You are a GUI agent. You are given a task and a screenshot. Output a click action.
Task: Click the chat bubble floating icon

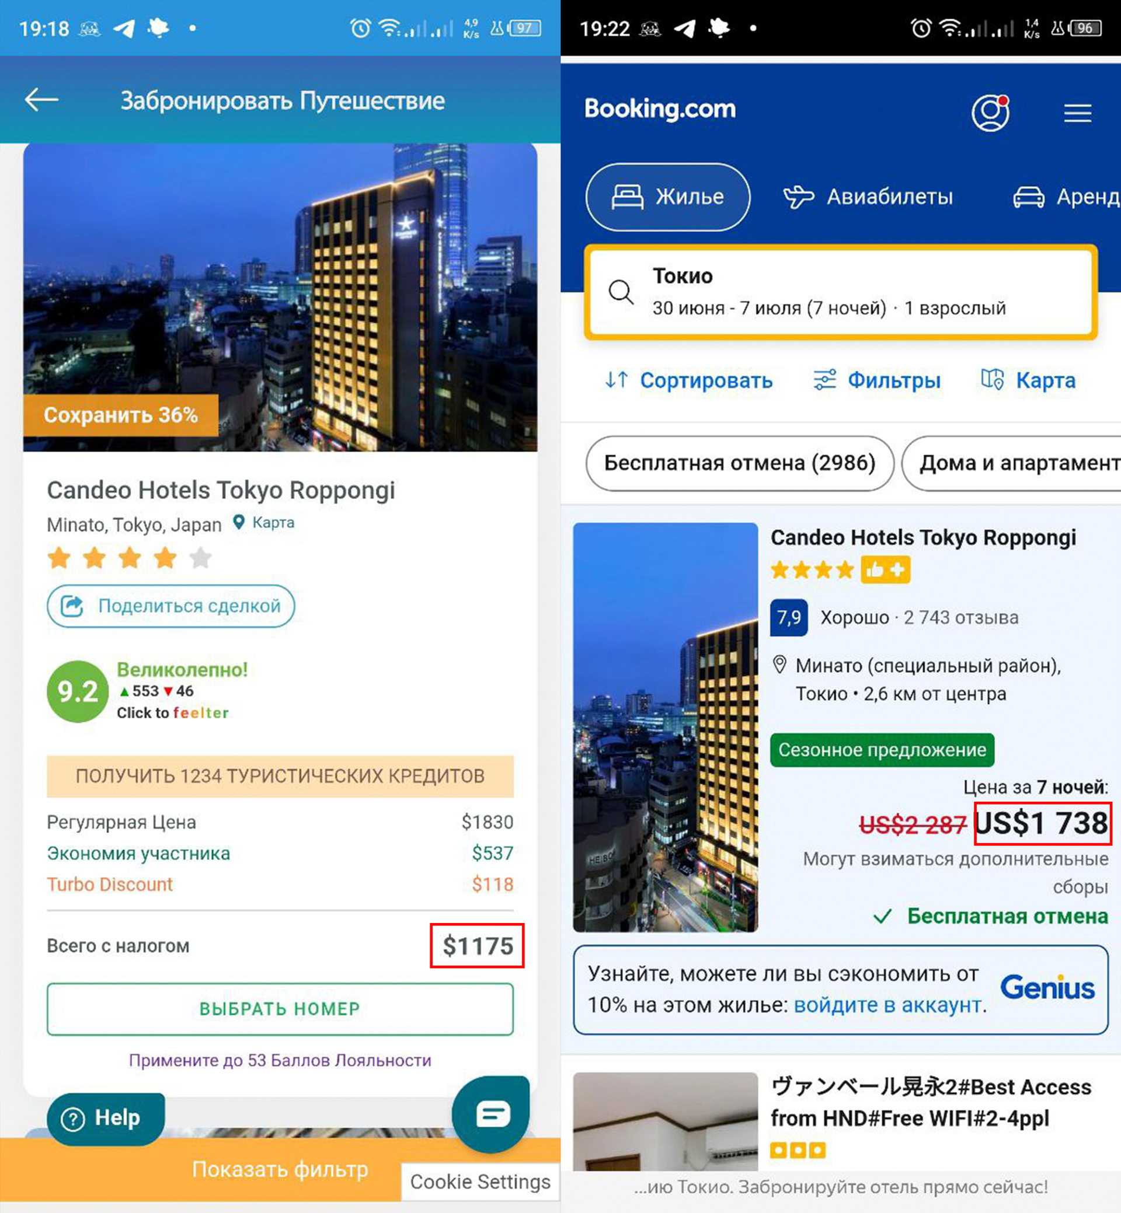[x=491, y=1114]
